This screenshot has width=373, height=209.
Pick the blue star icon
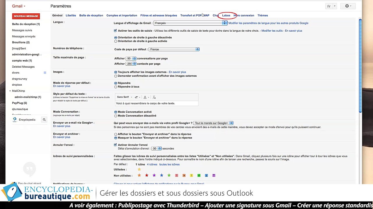[x=161, y=175]
